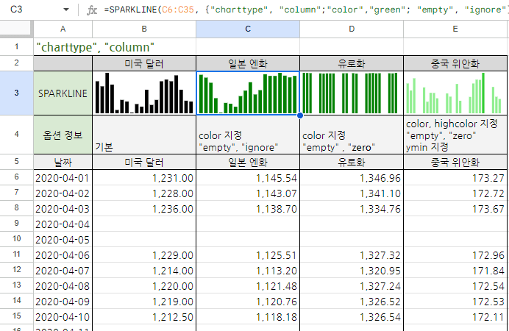Click the SPARKLINE formula text in formula bar

pos(294,10)
